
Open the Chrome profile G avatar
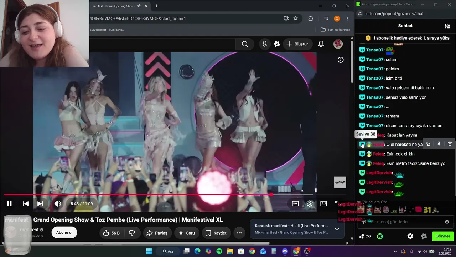click(x=337, y=19)
